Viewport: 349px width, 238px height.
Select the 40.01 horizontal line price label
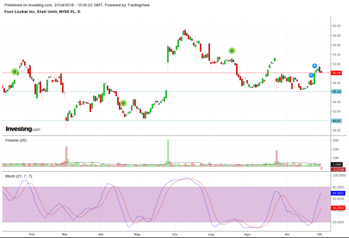pyautogui.click(x=336, y=121)
